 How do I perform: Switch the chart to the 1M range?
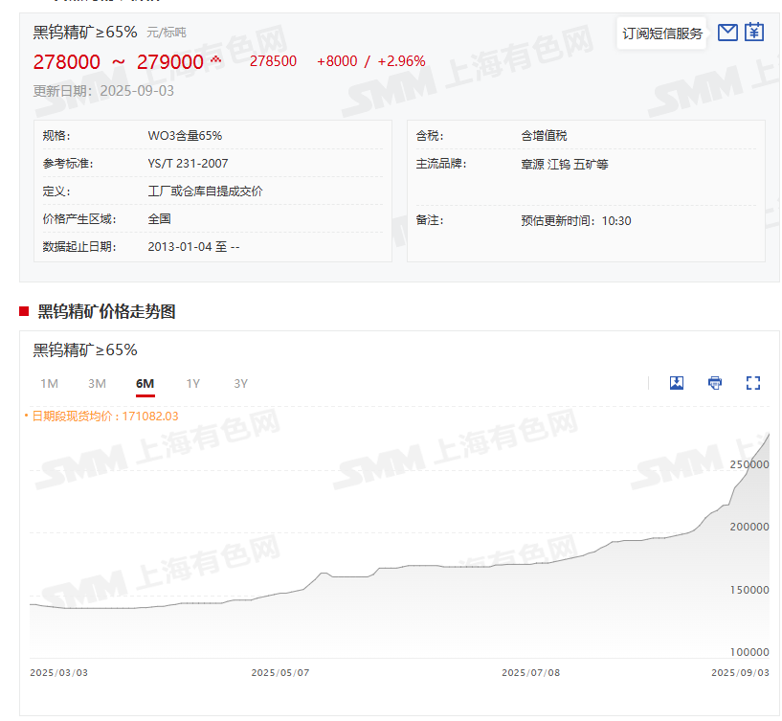pos(49,384)
